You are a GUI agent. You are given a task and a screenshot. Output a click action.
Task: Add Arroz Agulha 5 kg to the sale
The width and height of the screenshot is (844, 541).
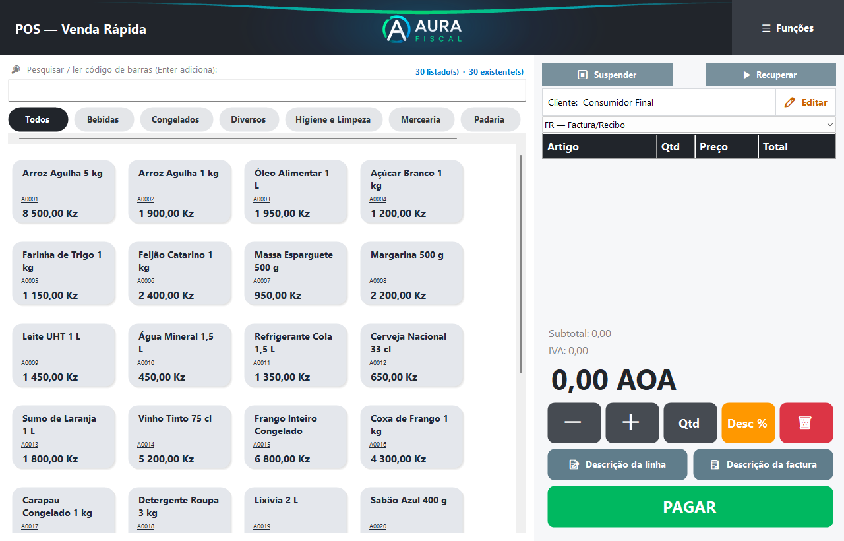click(64, 191)
